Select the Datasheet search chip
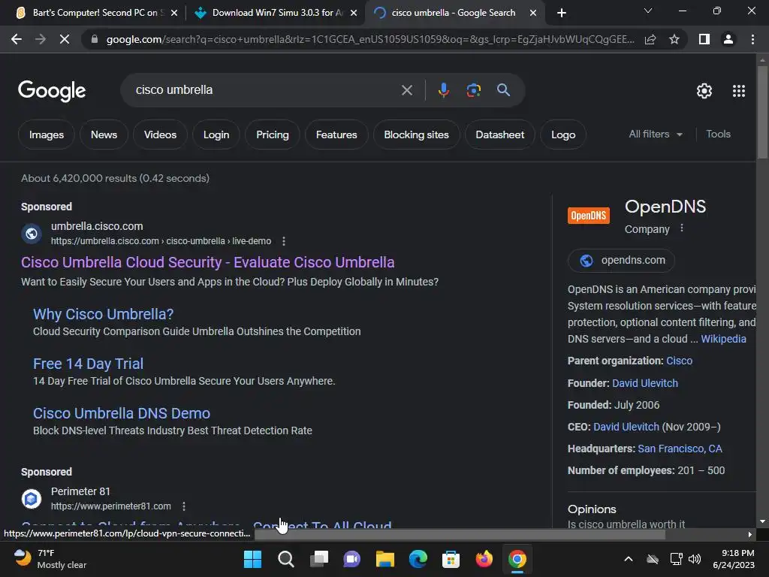769x577 pixels. (x=499, y=134)
